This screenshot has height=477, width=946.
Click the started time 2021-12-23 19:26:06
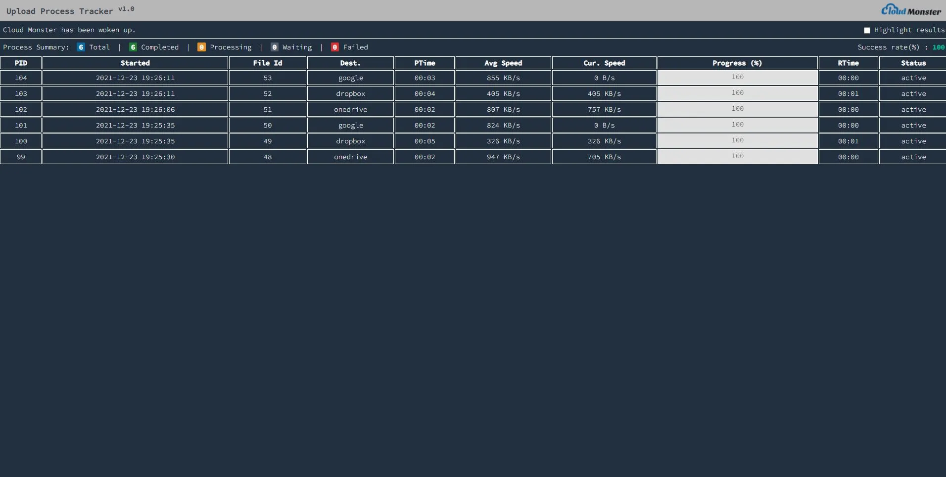135,109
